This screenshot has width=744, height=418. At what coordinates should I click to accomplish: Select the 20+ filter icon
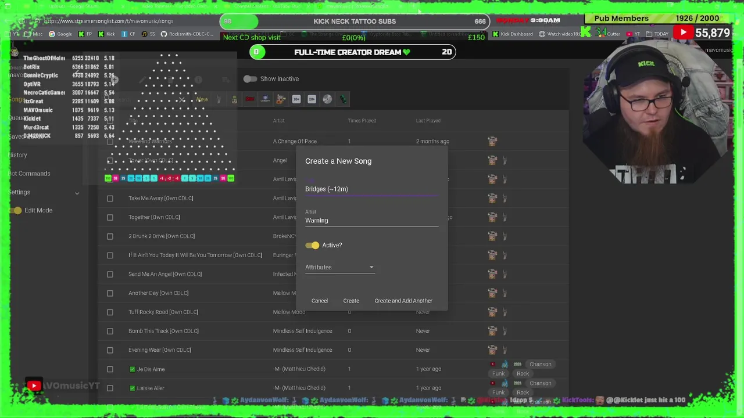[312, 99]
